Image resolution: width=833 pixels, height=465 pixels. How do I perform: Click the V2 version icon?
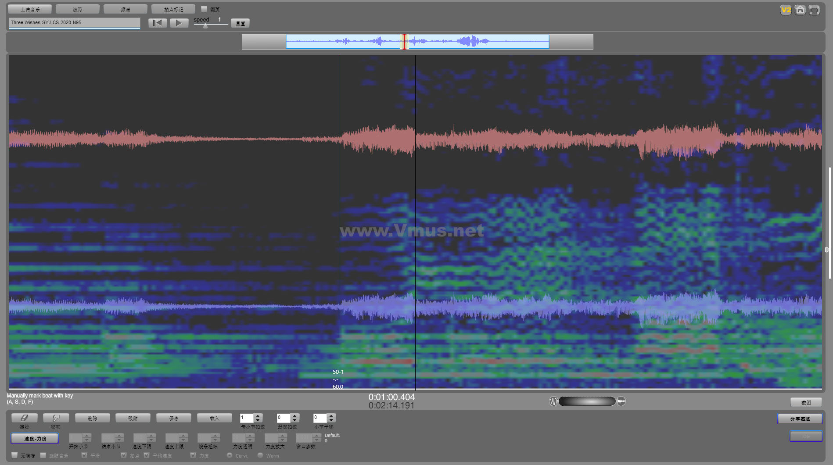pos(786,10)
